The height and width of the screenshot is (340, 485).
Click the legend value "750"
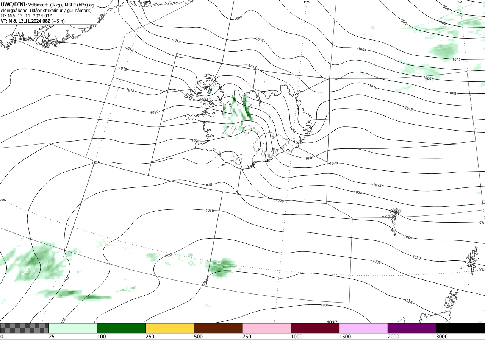coord(247,337)
